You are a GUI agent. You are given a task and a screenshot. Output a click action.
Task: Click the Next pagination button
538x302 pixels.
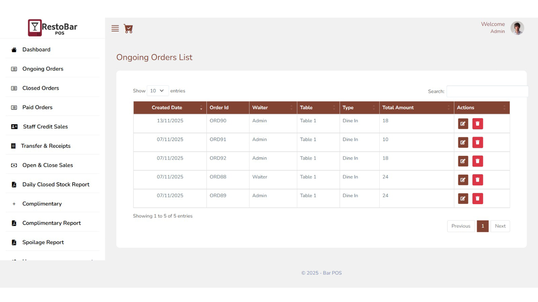(x=500, y=226)
